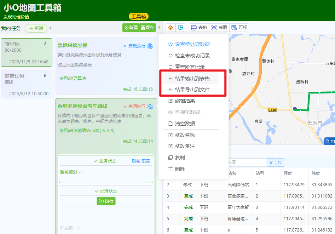Collapse the 我的任务 panel arrow
Viewport: 335px width, 234px height.
[x=50, y=28]
